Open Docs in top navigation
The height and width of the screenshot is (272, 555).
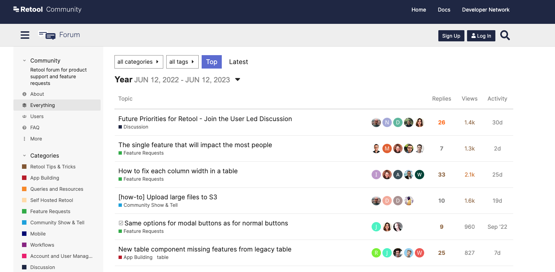(444, 10)
